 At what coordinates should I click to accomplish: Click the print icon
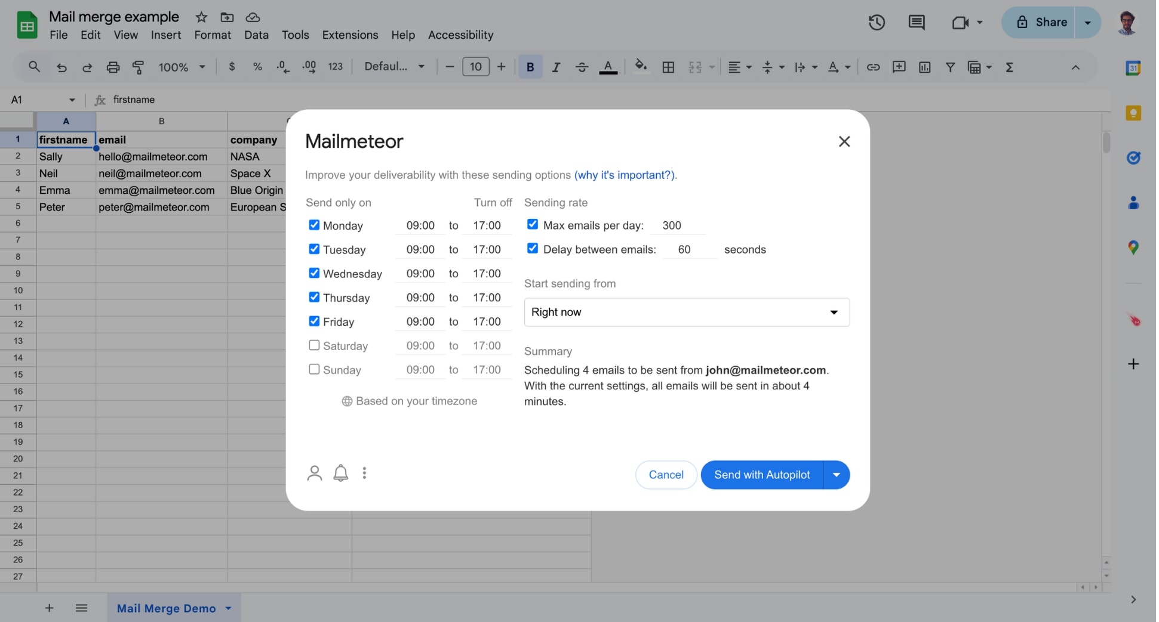(113, 67)
